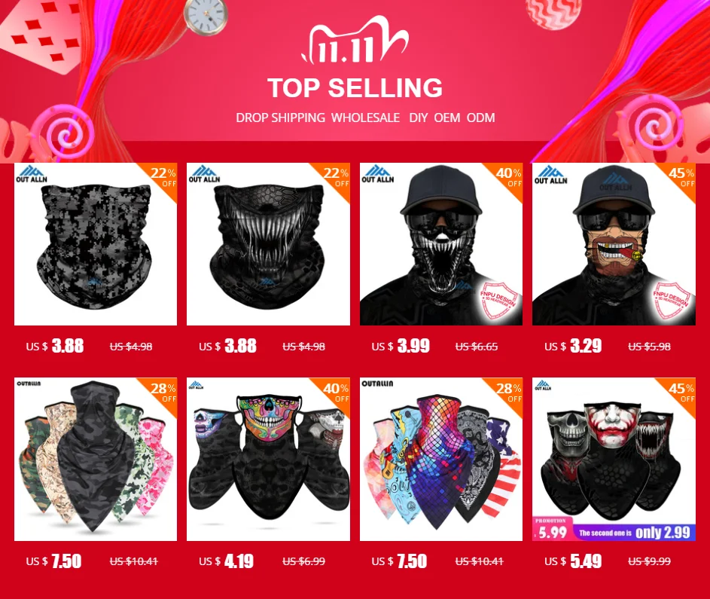This screenshot has width=710, height=599.
Task: Open the digital camo neck gaiter product
Action: click(x=96, y=244)
